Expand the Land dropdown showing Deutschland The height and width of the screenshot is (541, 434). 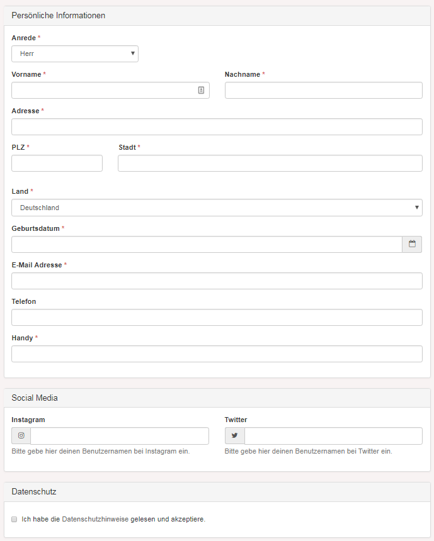(x=217, y=208)
